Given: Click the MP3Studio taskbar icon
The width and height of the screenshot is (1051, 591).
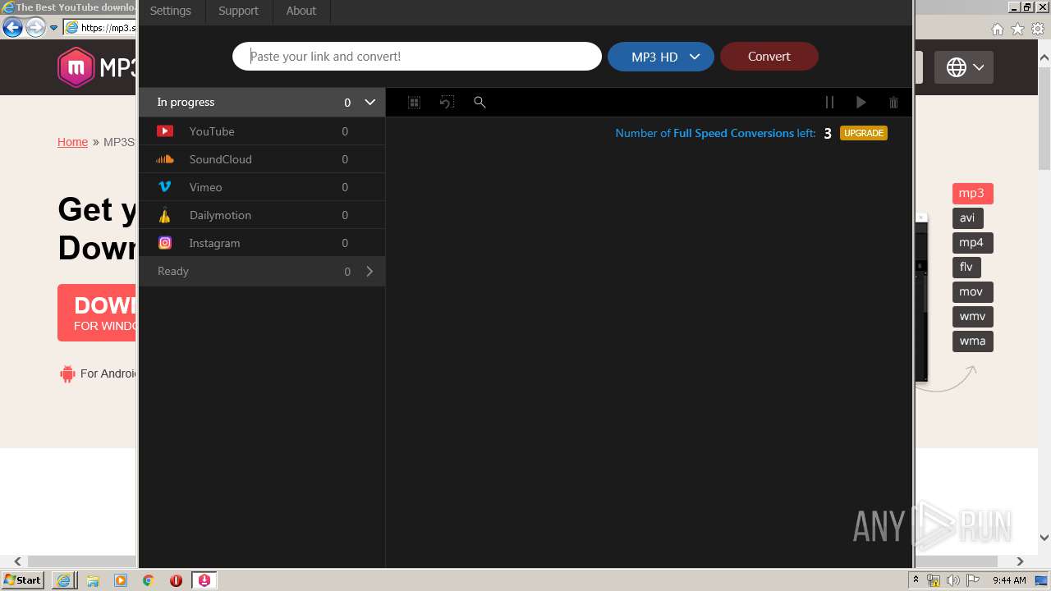Looking at the screenshot, I should [x=204, y=580].
